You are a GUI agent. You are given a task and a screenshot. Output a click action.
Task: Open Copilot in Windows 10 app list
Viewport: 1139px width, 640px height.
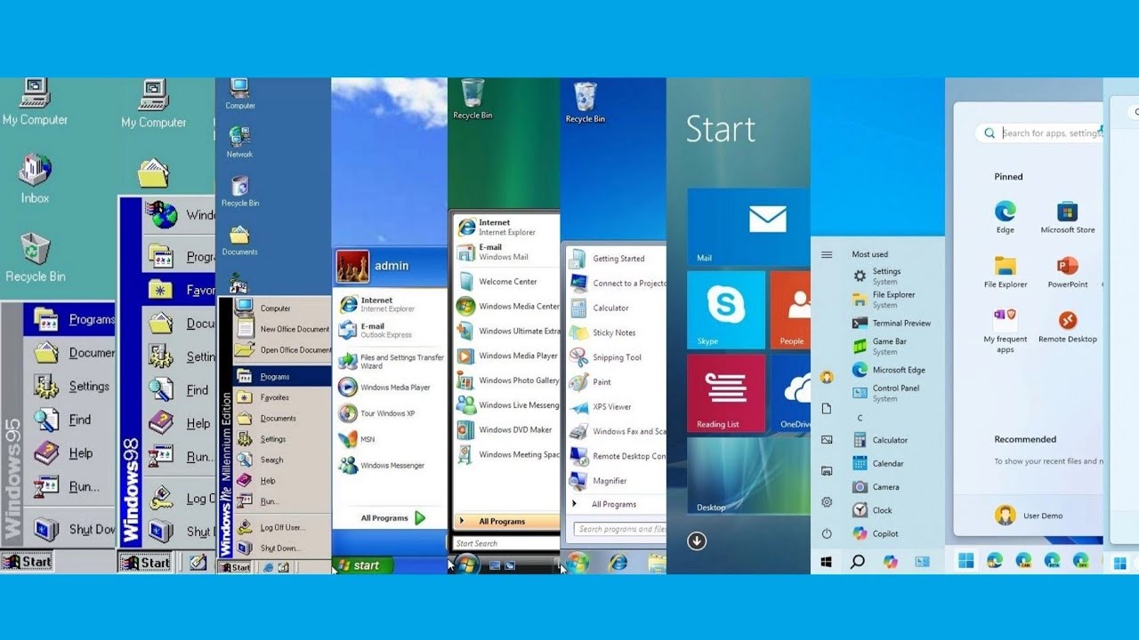[876, 534]
